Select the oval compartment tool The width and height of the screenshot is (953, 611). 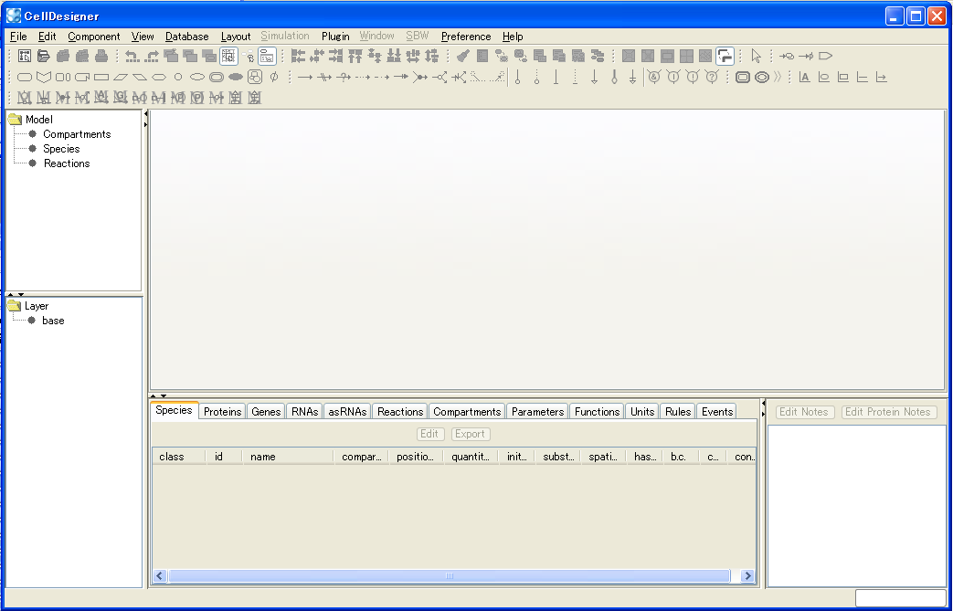(x=762, y=77)
